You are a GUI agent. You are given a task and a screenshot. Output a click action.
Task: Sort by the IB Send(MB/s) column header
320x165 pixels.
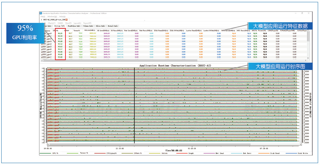point(104,31)
